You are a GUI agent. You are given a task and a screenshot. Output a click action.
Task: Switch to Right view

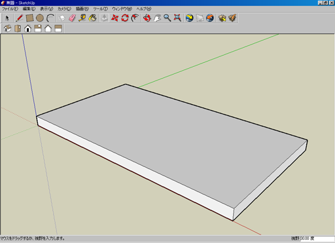[x=38, y=29]
